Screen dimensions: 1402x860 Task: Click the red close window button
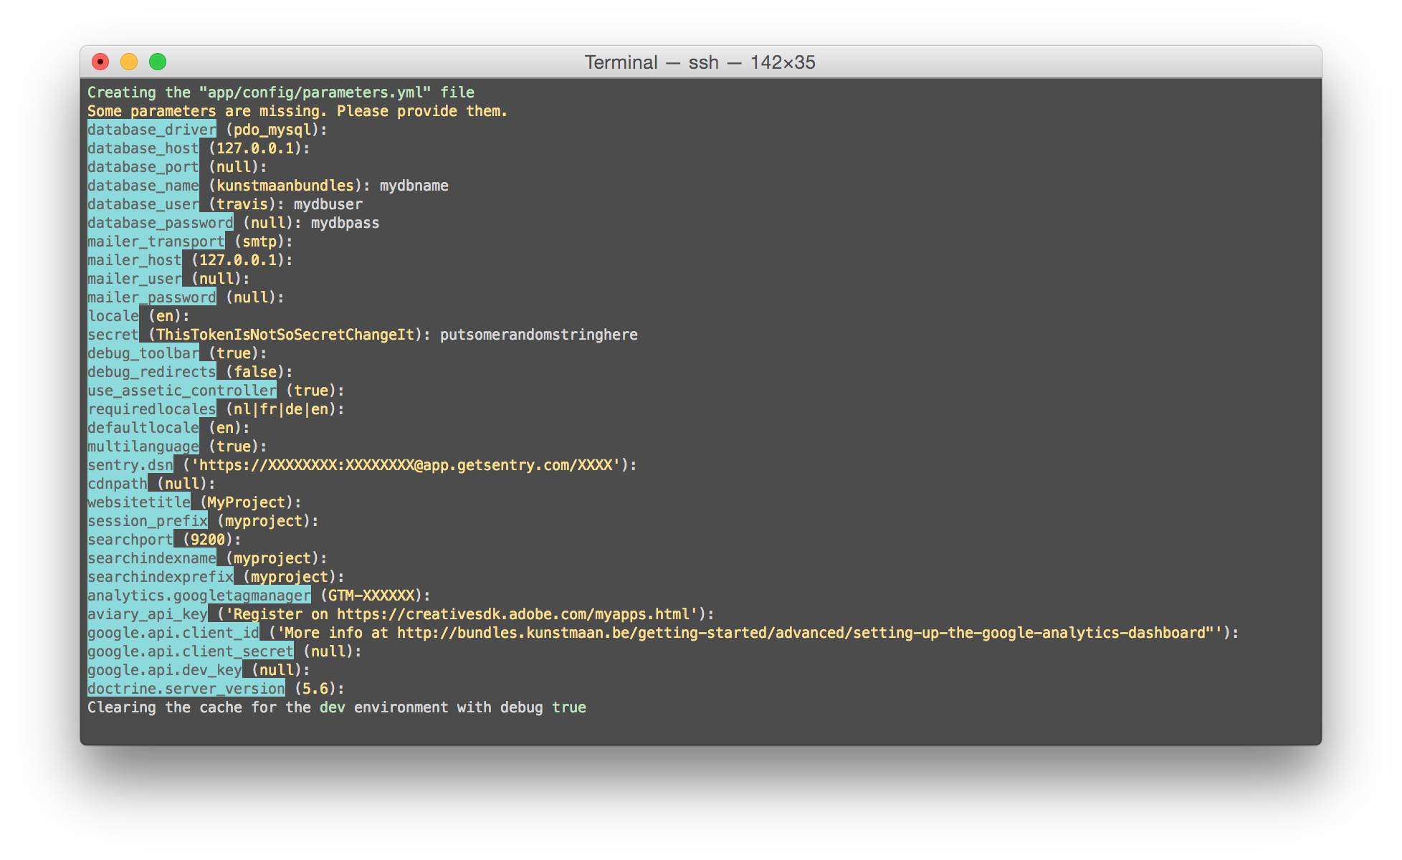(101, 62)
